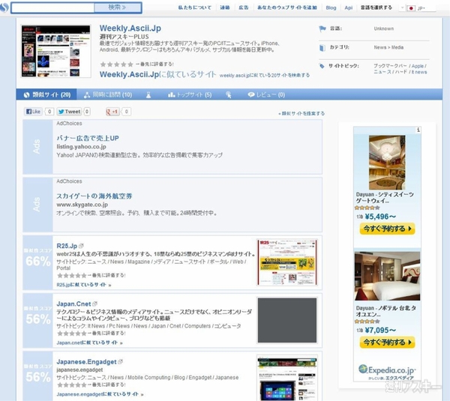Open the Japanese.Engadget screenshot thumbnail
This screenshot has height=401, width=450.
point(287,378)
